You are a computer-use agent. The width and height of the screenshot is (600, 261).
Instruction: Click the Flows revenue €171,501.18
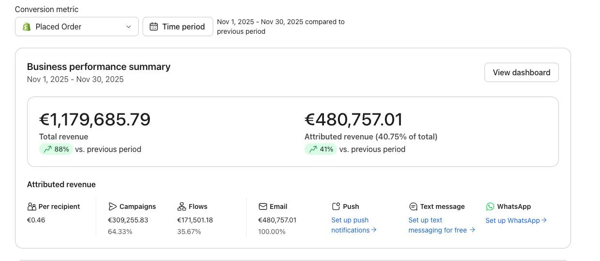pyautogui.click(x=195, y=220)
